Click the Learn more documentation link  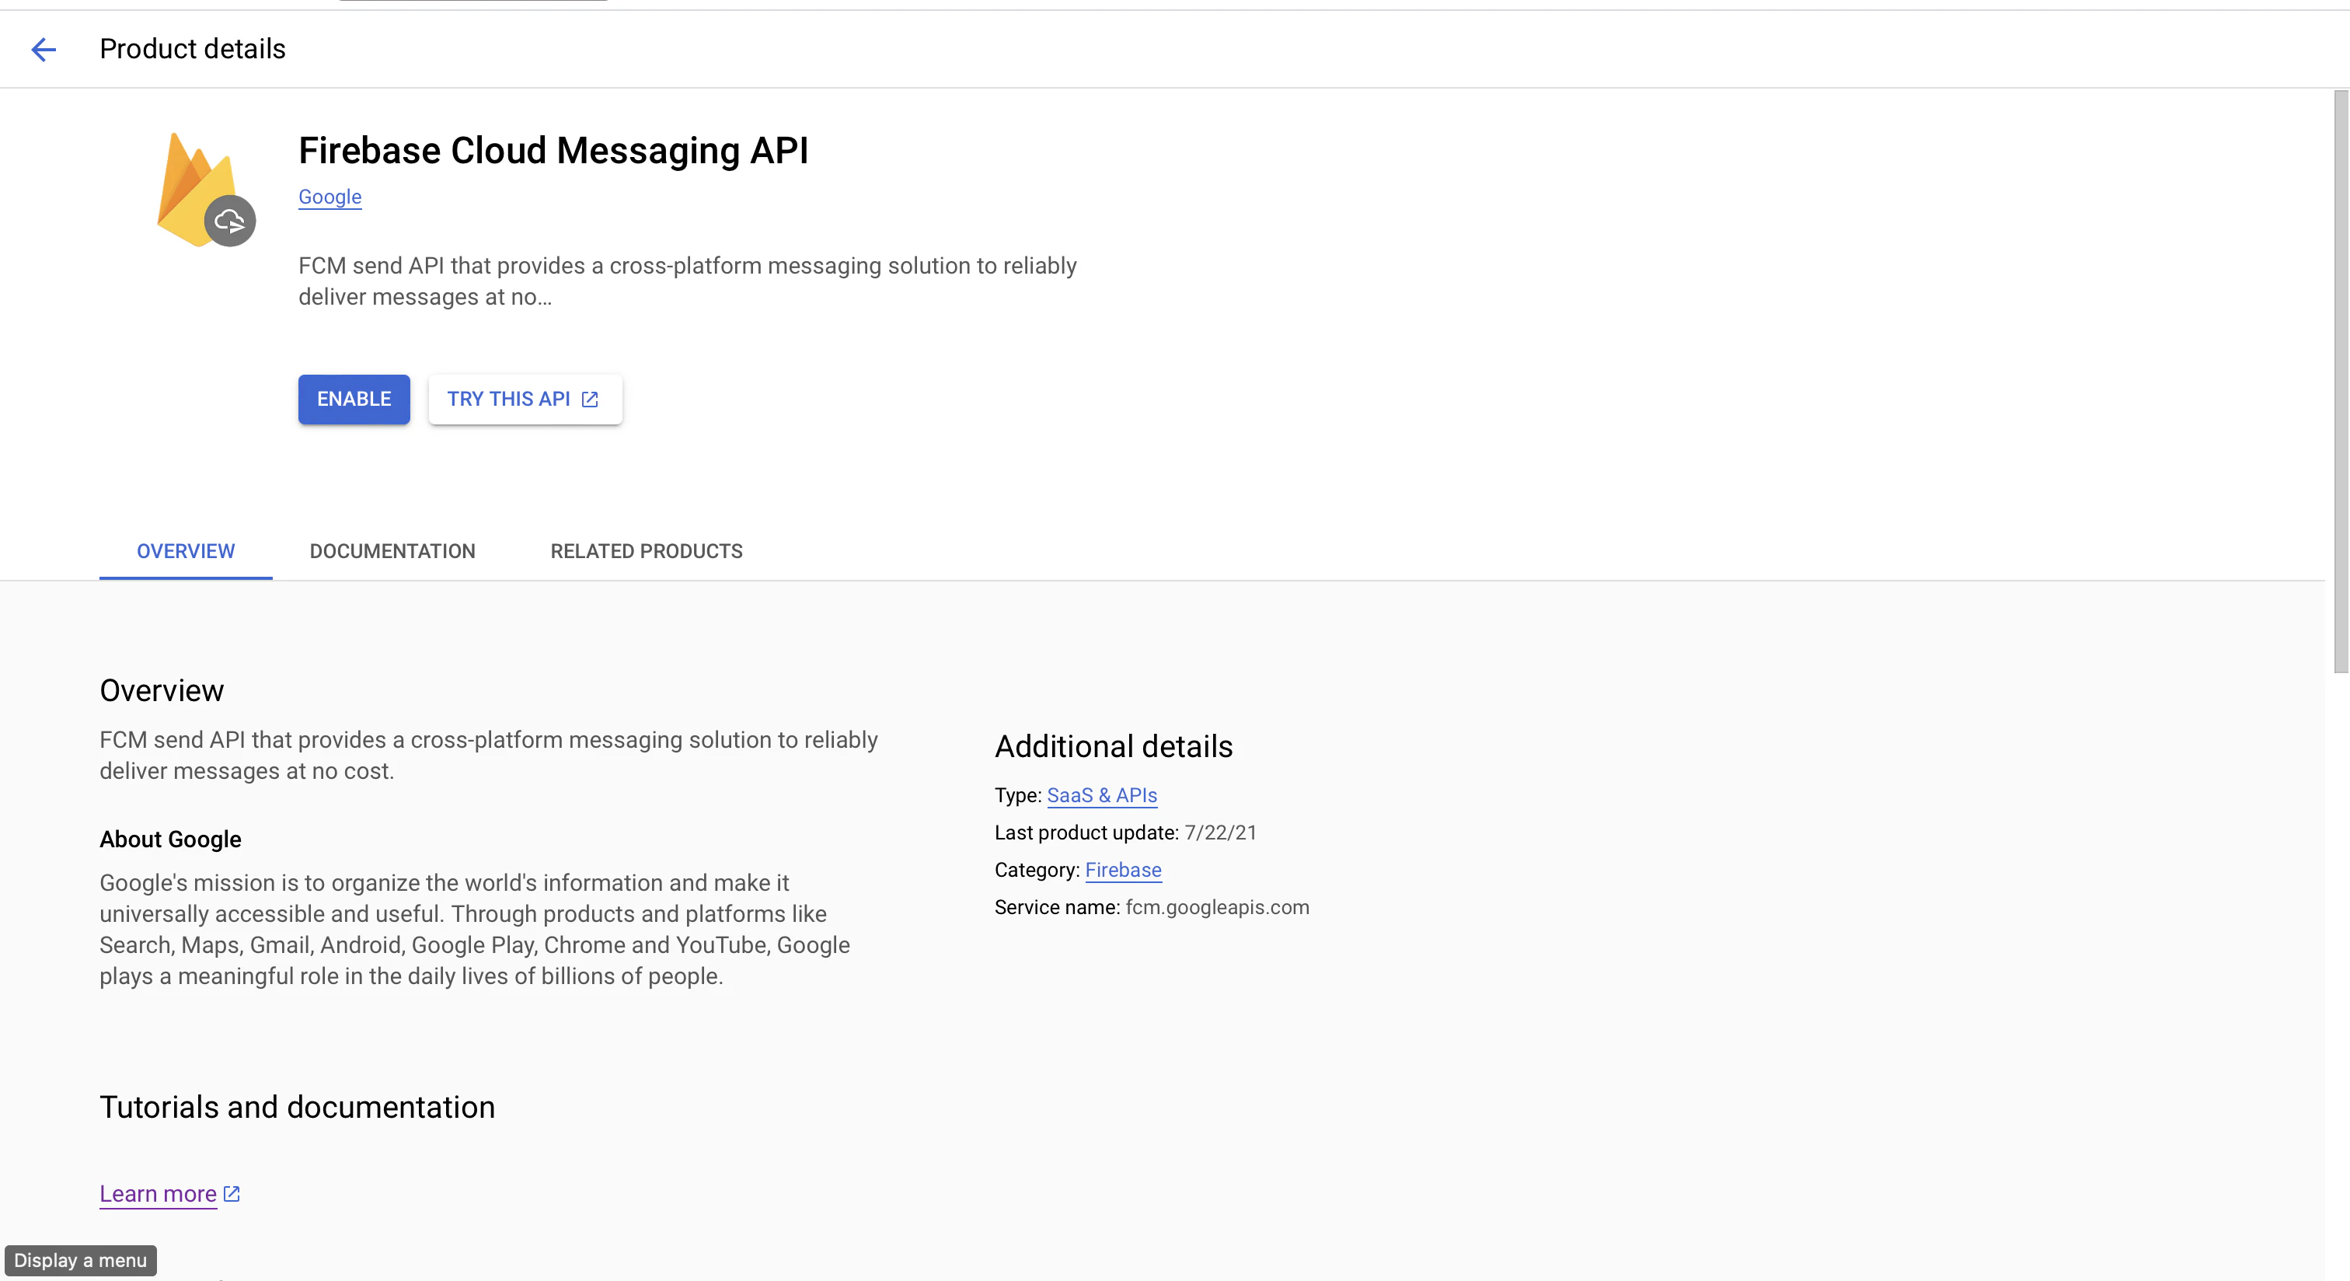point(158,1194)
